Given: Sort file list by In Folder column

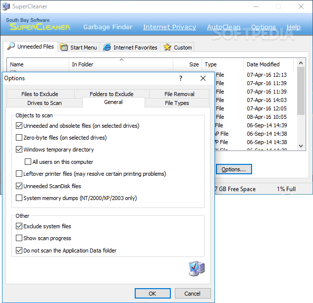Looking at the screenshot, I should (x=121, y=64).
